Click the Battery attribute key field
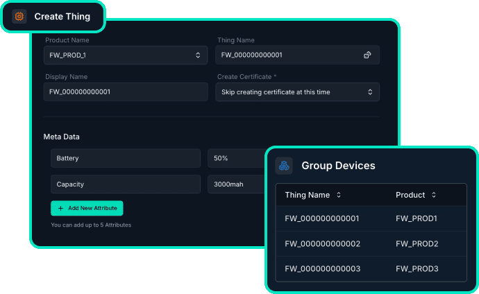479x294 pixels. click(126, 158)
